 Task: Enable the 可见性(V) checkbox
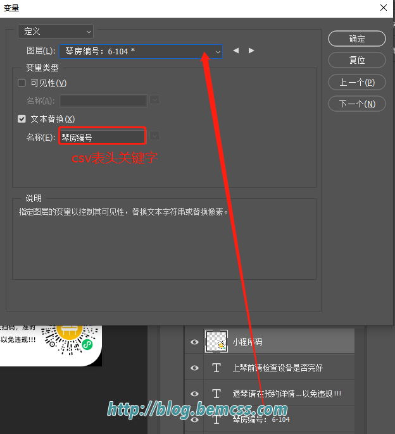click(22, 83)
